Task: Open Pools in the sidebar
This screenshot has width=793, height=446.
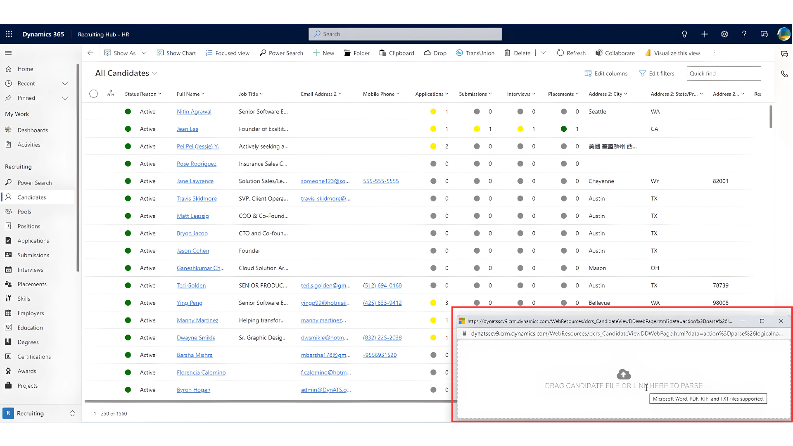Action: pos(24,212)
